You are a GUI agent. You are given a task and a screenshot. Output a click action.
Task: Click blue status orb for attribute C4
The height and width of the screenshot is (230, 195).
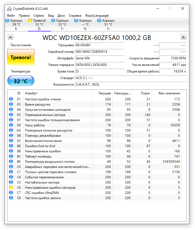click(11, 177)
